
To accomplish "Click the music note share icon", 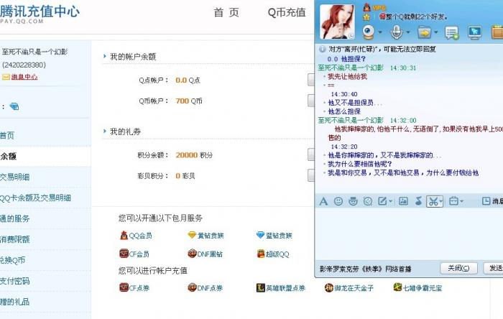I will click(418, 201).
